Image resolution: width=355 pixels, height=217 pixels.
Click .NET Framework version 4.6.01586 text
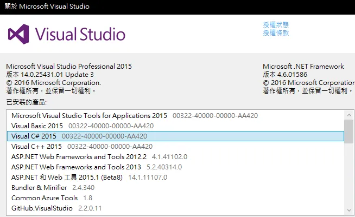point(285,75)
